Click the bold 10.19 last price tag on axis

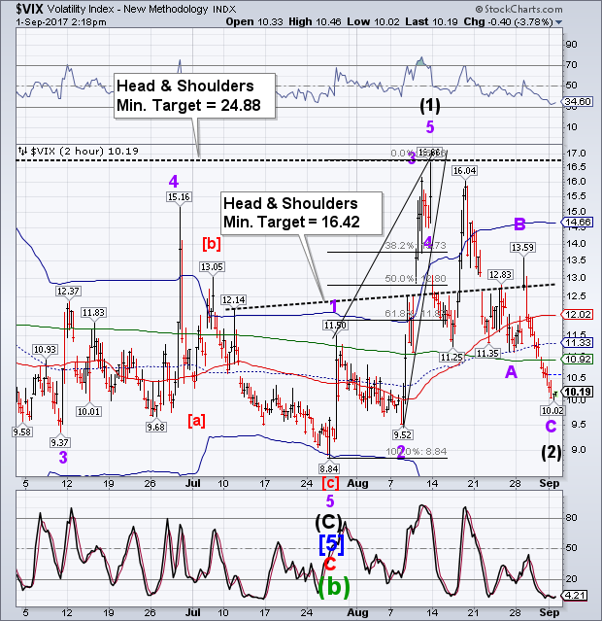point(578,392)
